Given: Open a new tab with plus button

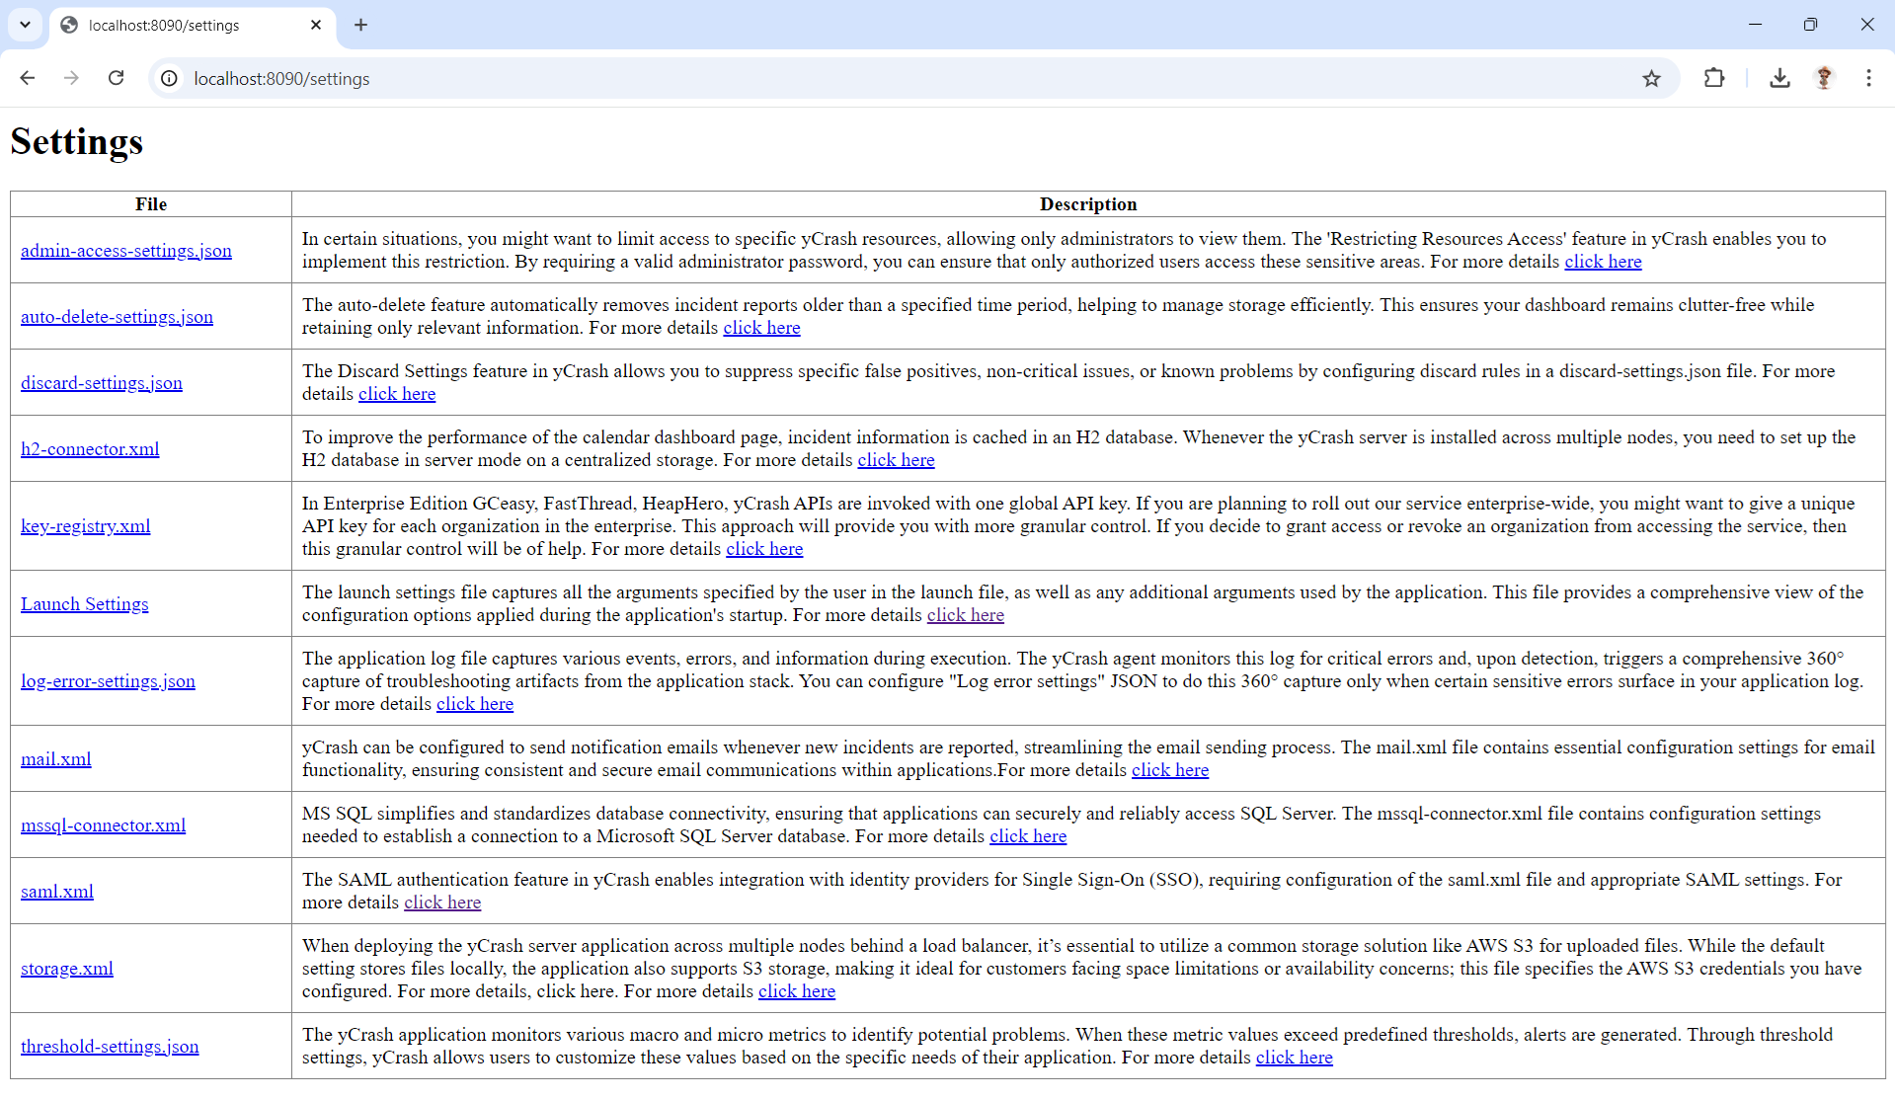Looking at the screenshot, I should [360, 25].
